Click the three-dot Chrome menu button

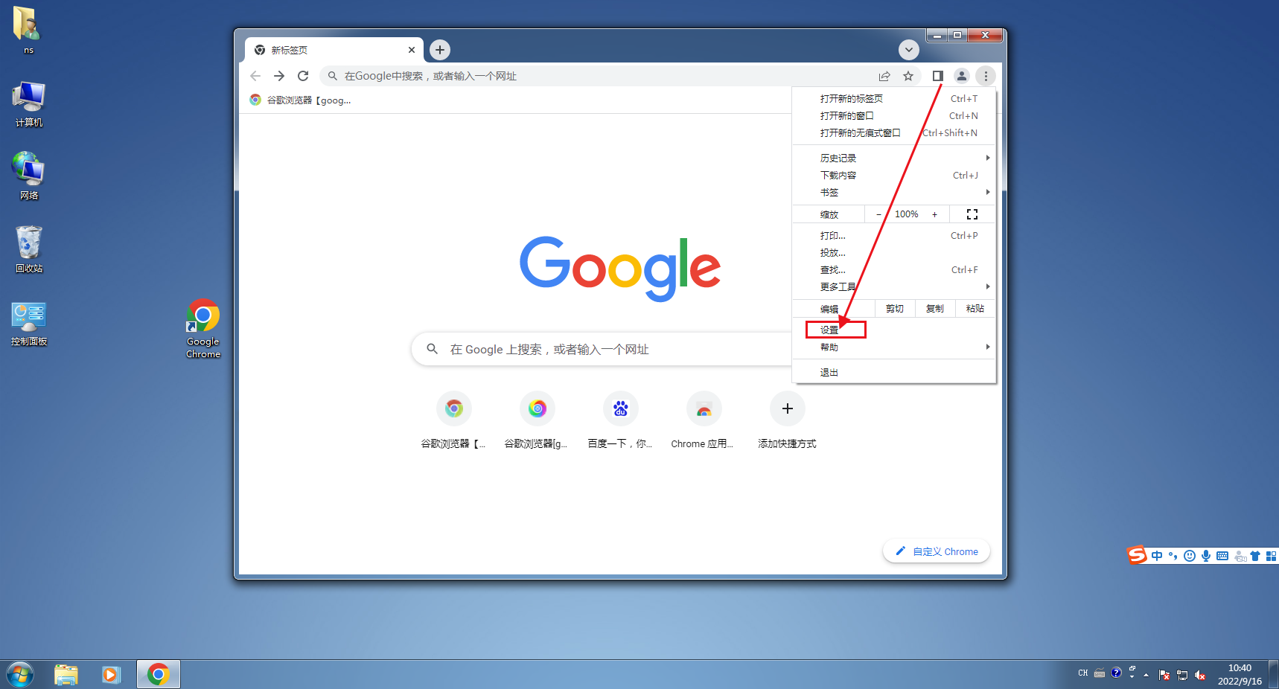click(x=986, y=76)
